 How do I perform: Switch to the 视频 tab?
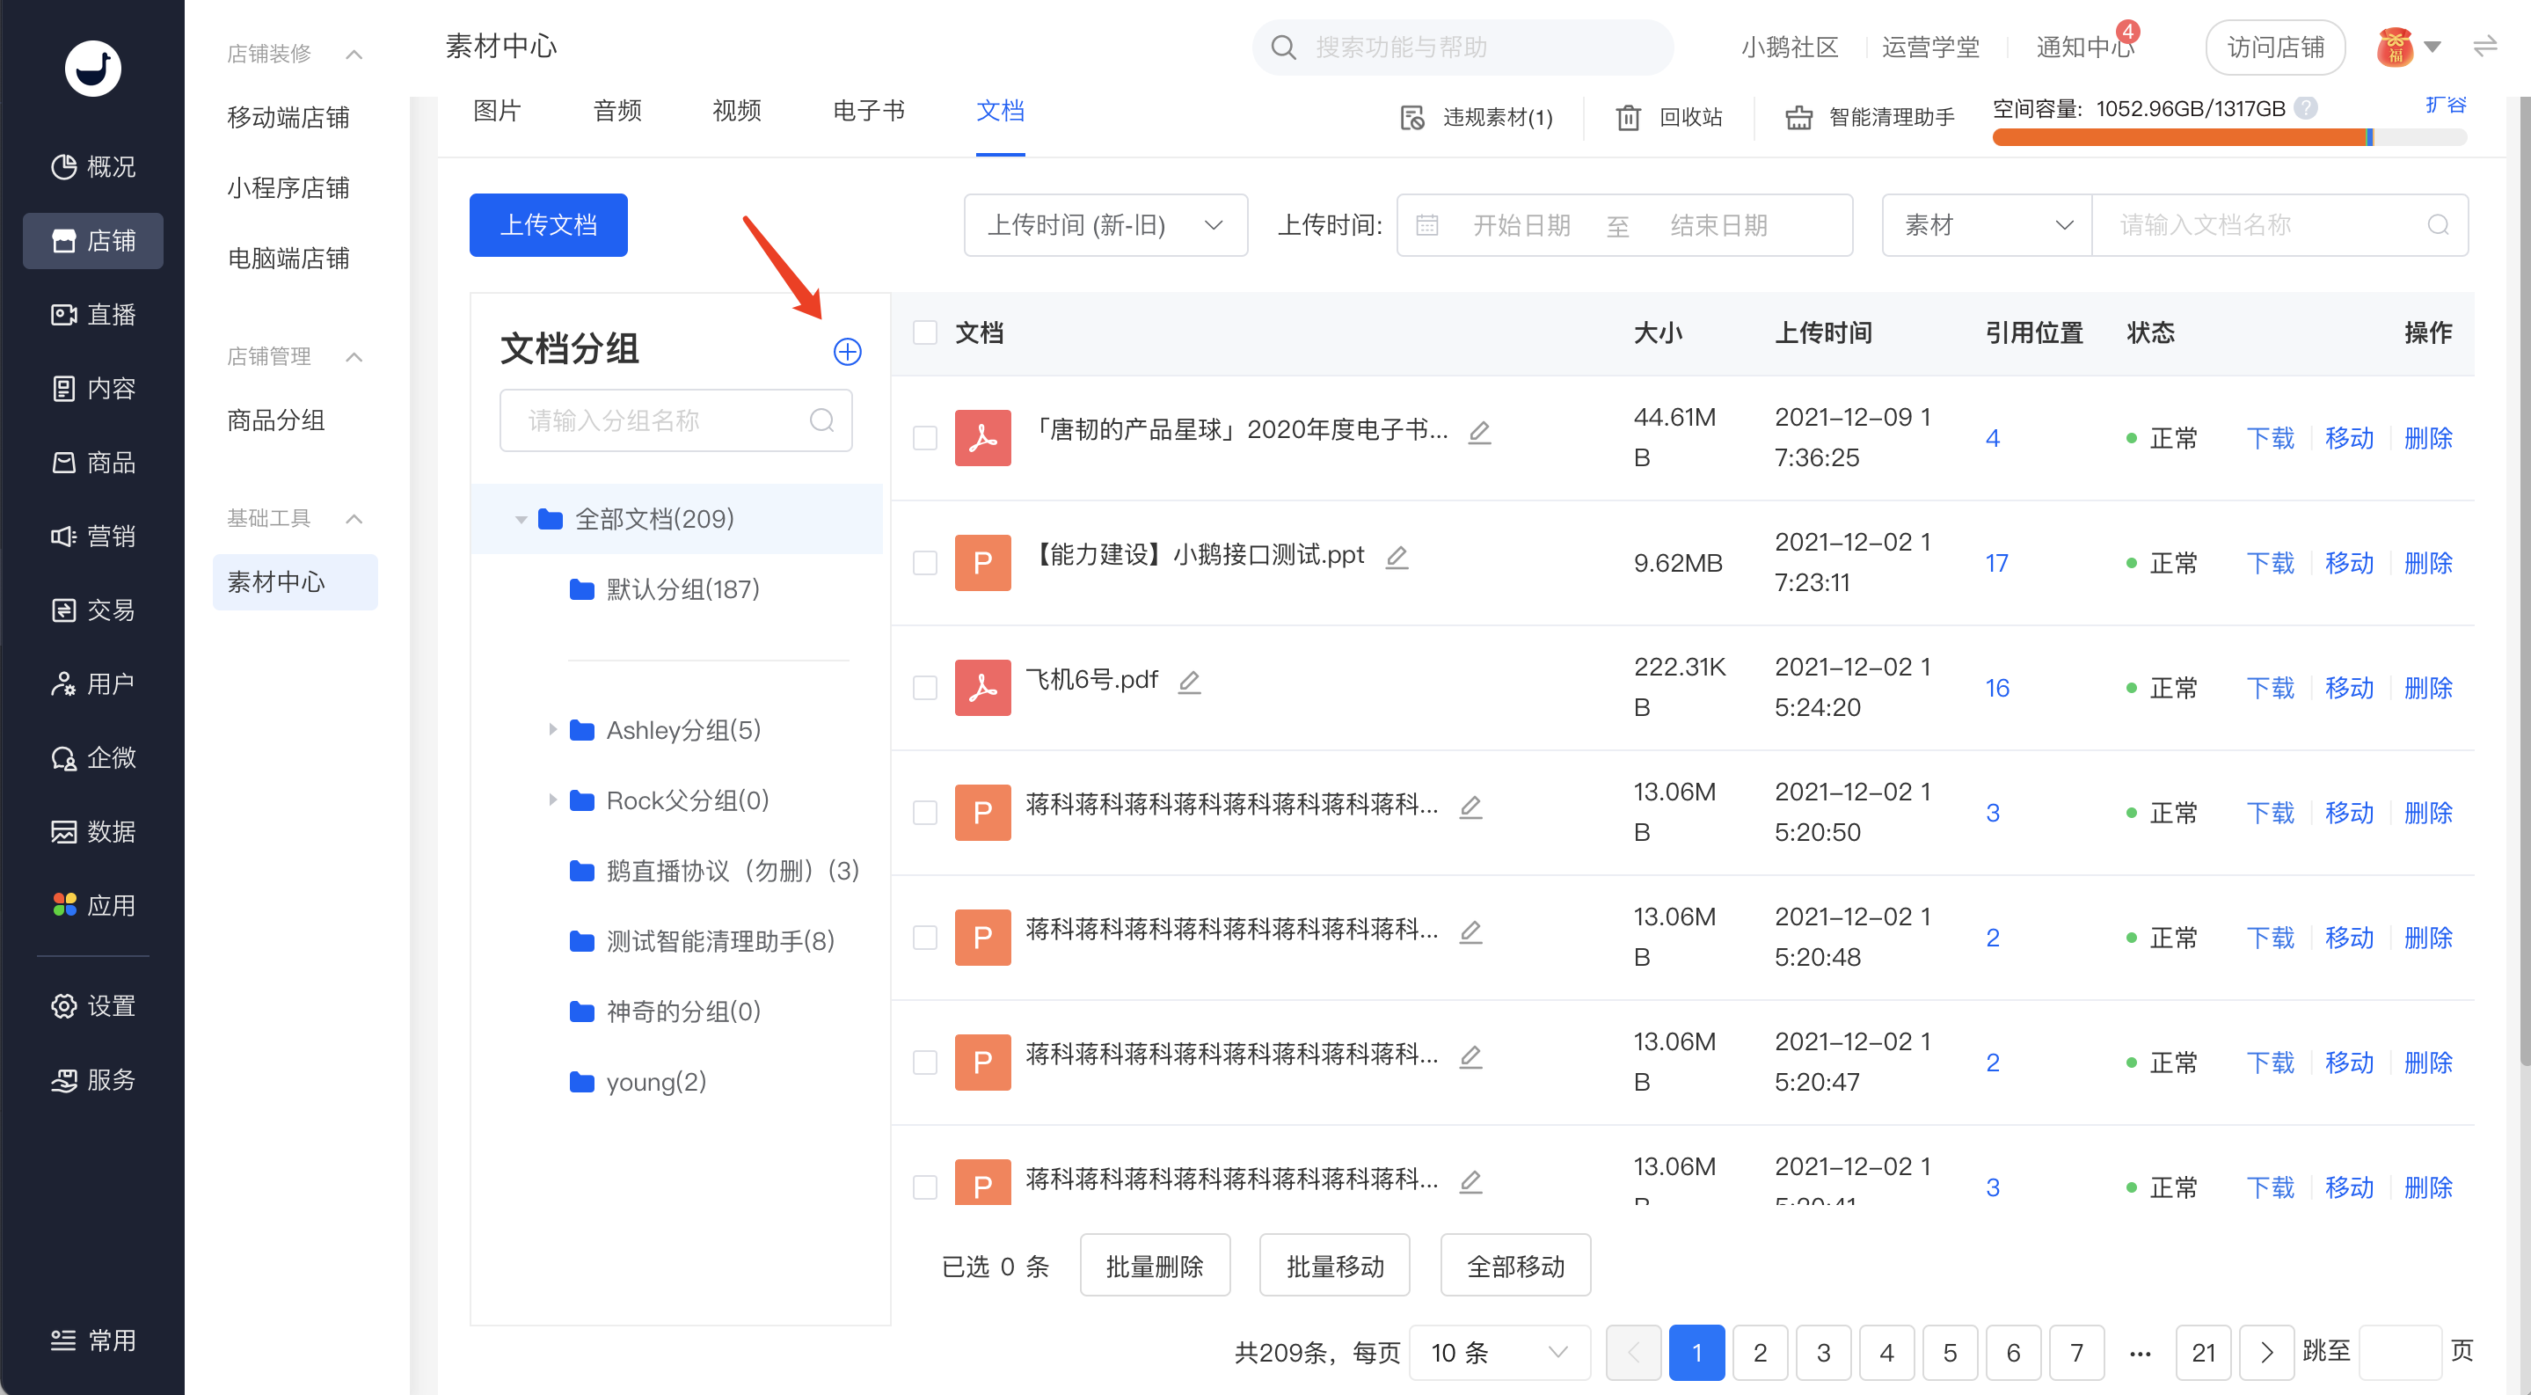click(737, 111)
